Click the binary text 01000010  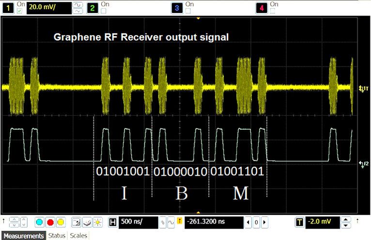pos(180,172)
